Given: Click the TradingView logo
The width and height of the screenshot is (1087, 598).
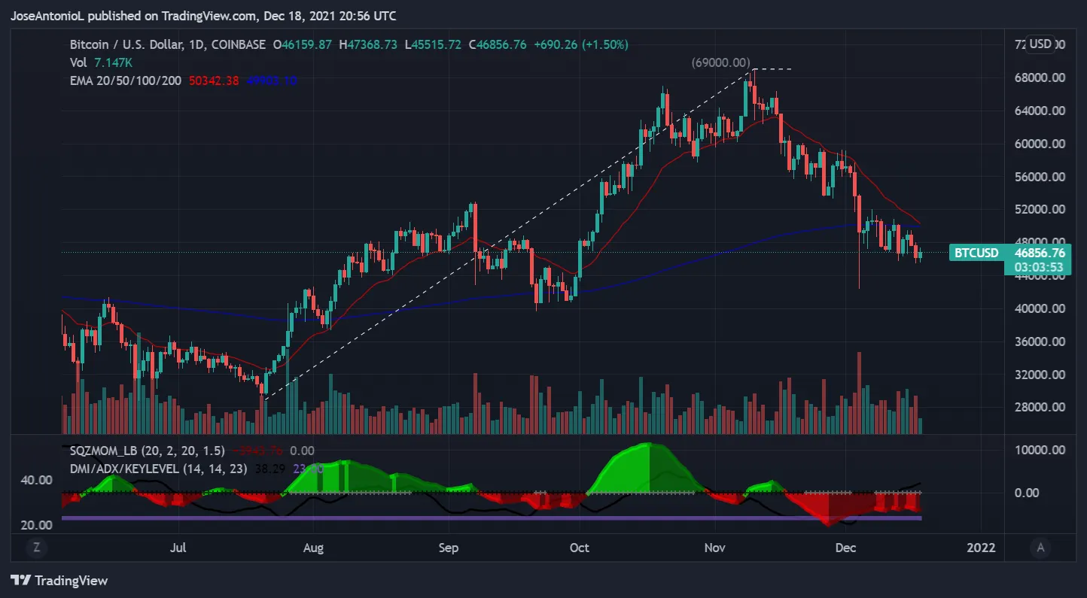Looking at the screenshot, I should [x=59, y=581].
